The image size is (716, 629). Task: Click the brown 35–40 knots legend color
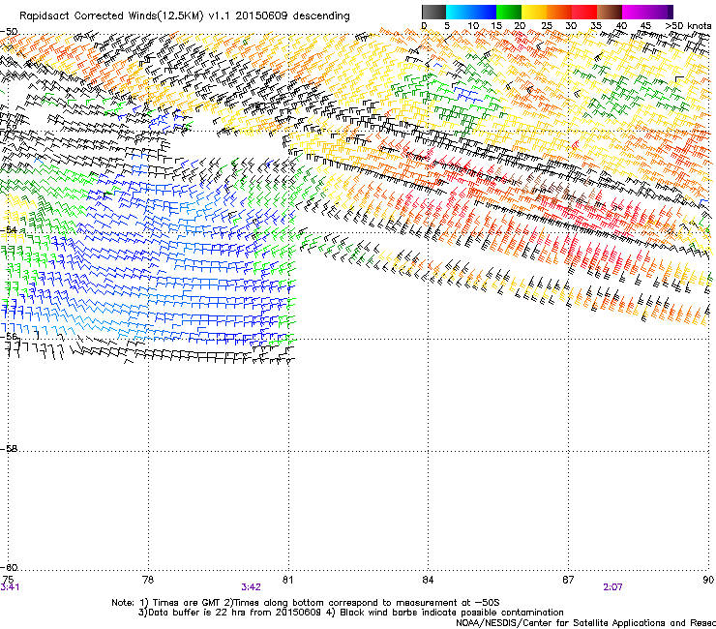pyautogui.click(x=610, y=12)
